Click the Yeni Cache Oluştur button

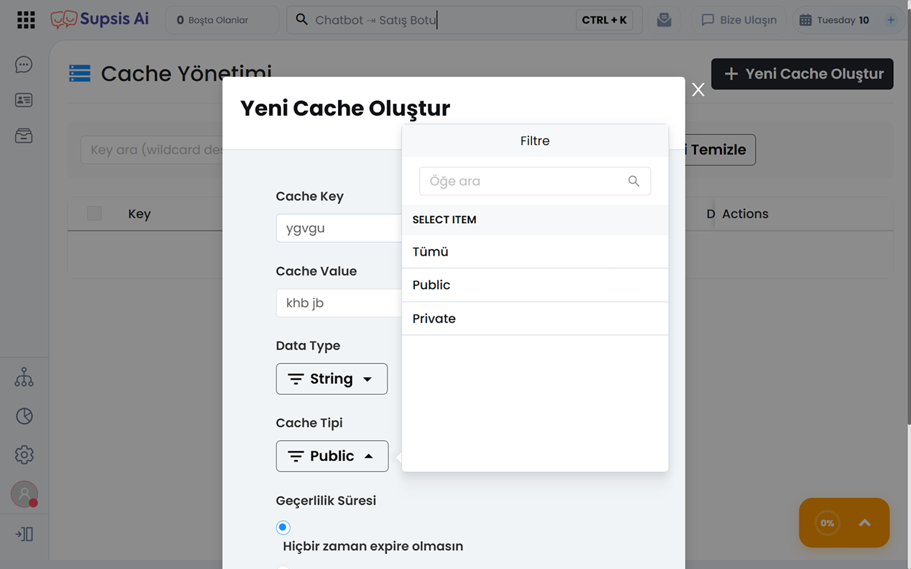coord(802,74)
